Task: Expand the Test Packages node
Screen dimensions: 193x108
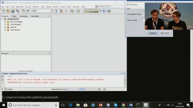Action: coord(5,24)
